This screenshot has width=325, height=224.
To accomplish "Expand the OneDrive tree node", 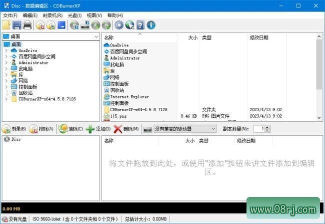I will click(x=6, y=50).
